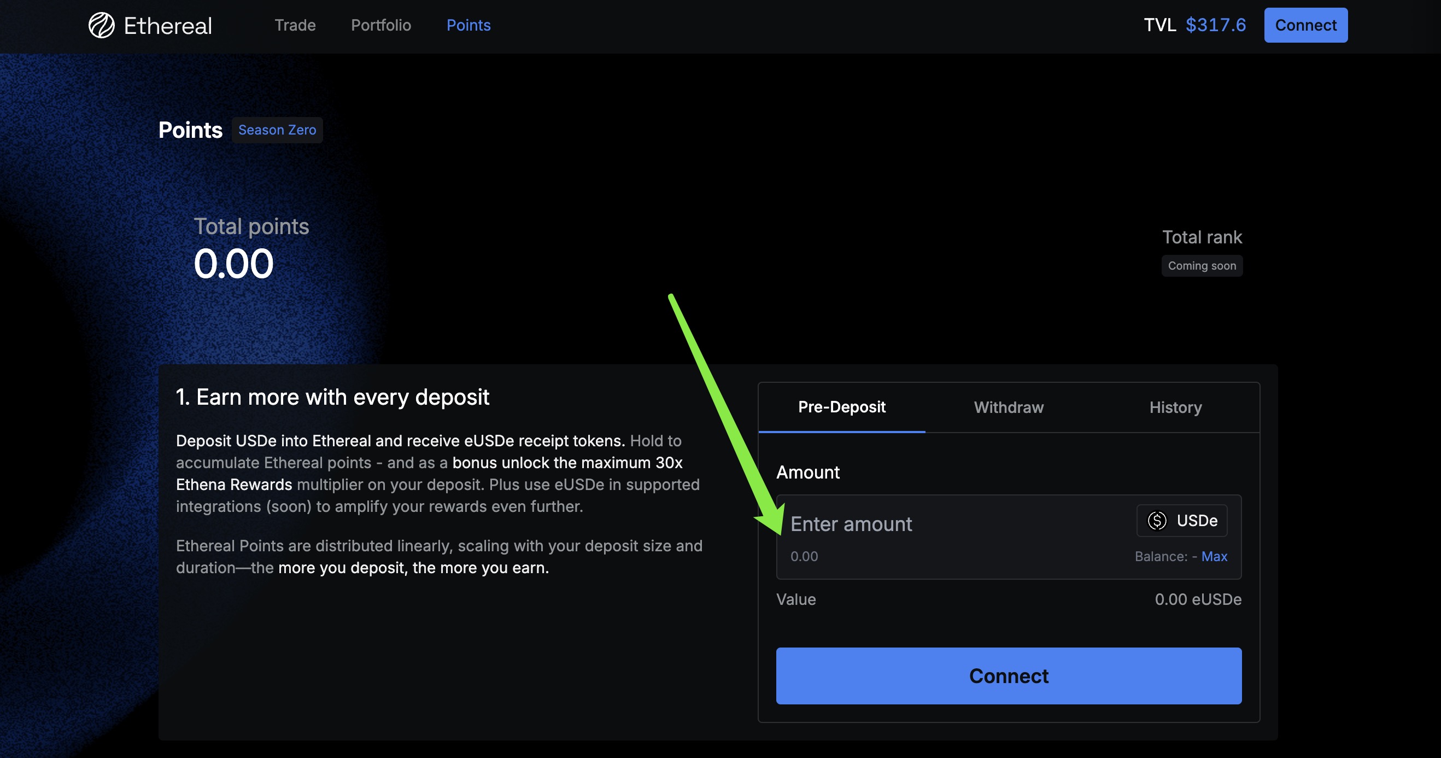Click the large Connect button below Value
The width and height of the screenshot is (1441, 758).
(1009, 676)
